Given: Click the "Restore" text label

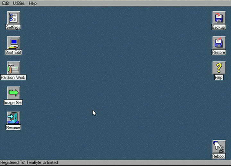Looking at the screenshot, I should tap(218, 52).
